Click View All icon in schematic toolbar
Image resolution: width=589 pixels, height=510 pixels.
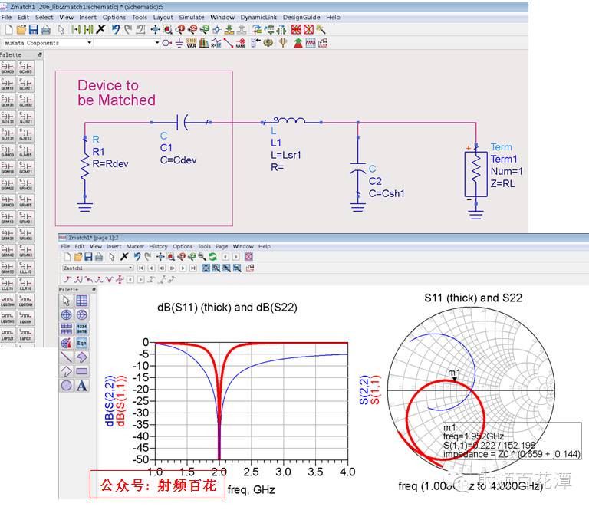click(155, 29)
